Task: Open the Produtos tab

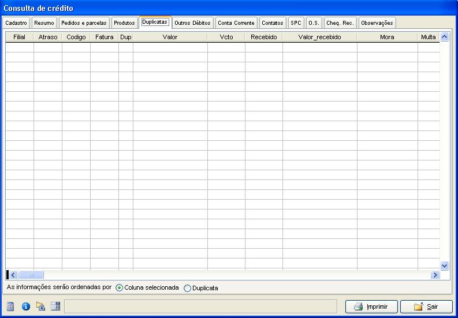Action: pyautogui.click(x=124, y=23)
